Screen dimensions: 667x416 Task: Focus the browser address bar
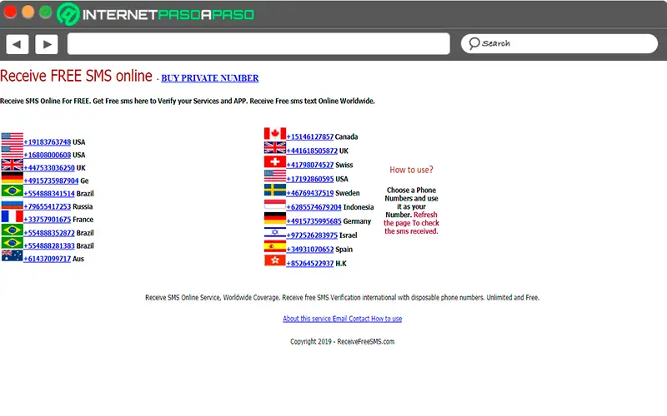[x=258, y=44]
